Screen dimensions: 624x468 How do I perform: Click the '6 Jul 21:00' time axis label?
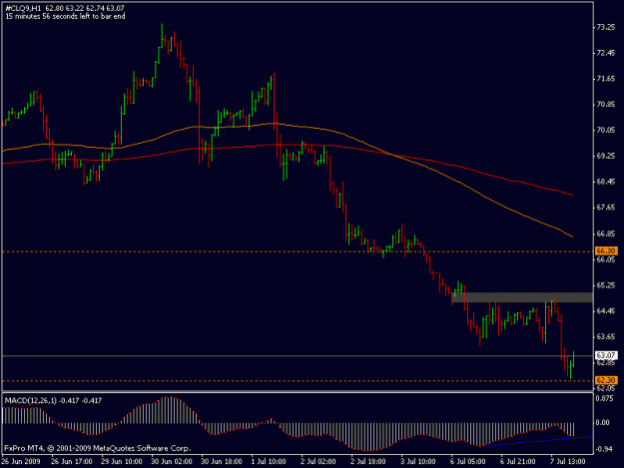tap(518, 462)
